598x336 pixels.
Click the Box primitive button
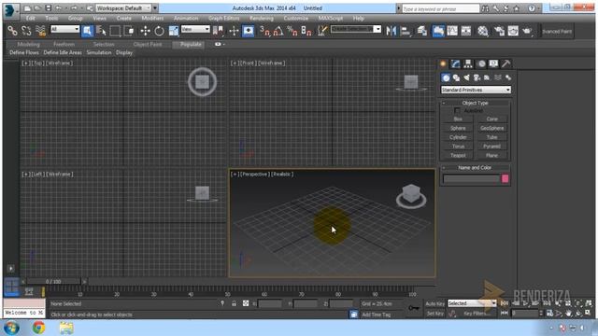[458, 119]
